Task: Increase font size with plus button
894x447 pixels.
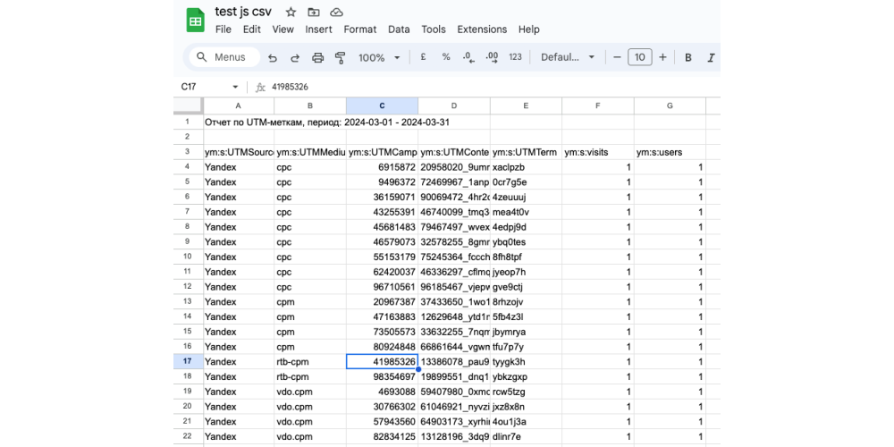Action: tap(662, 57)
